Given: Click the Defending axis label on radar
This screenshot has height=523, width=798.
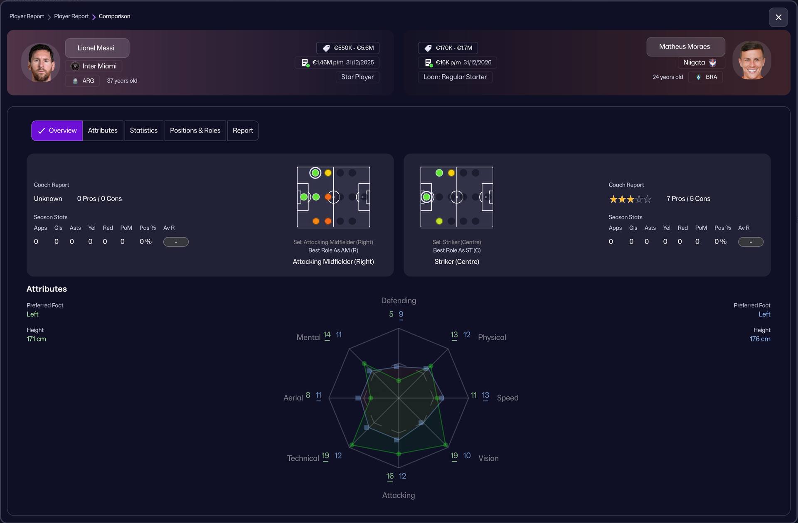Looking at the screenshot, I should point(399,301).
